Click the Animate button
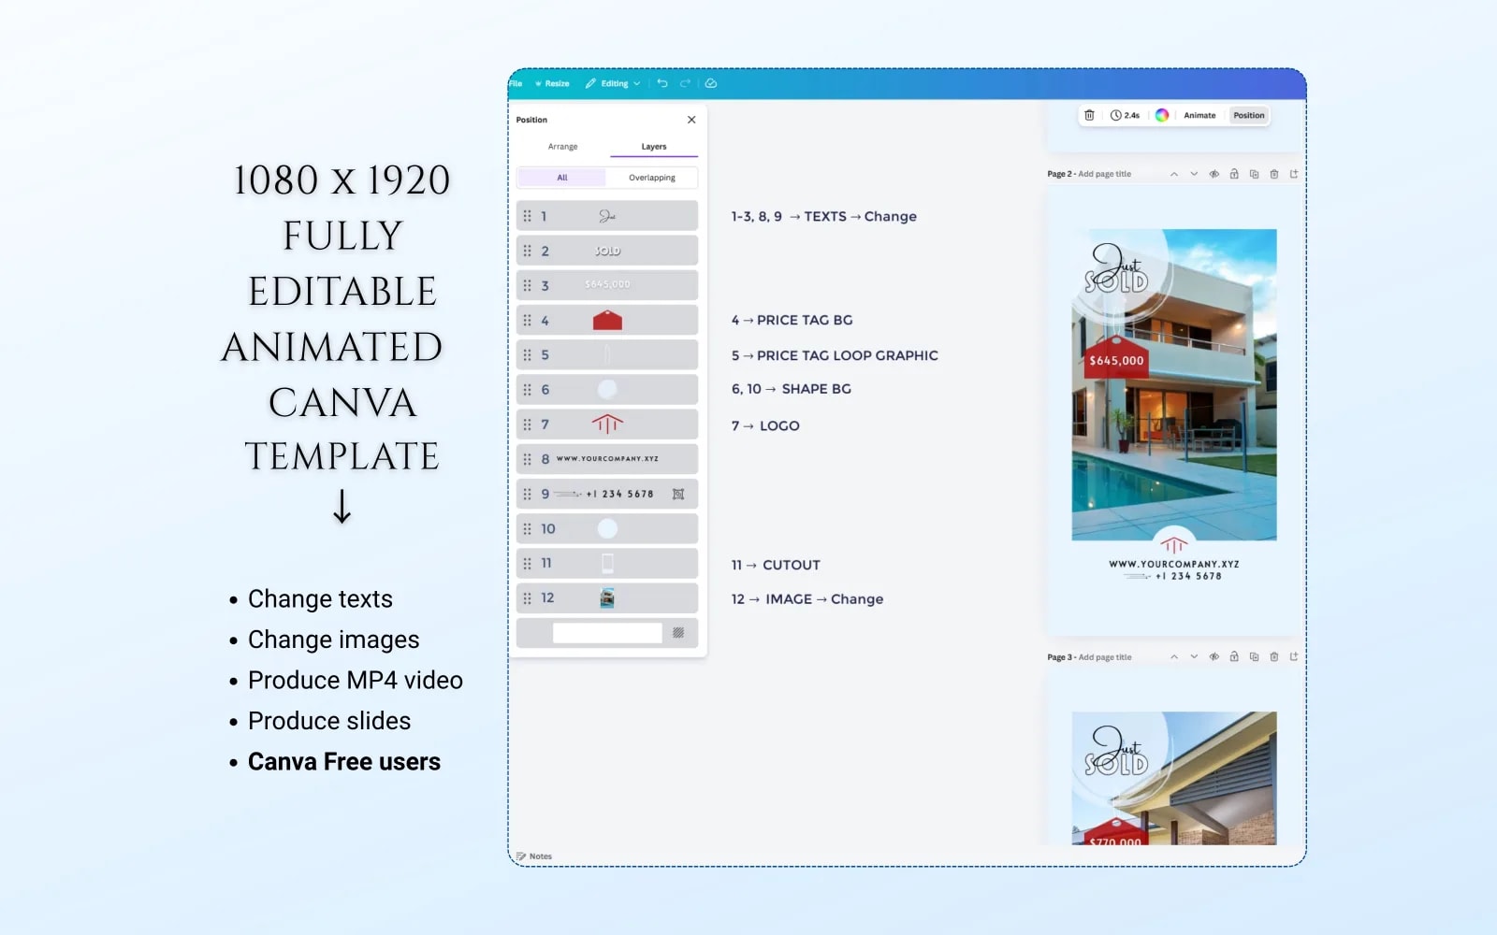Image resolution: width=1497 pixels, height=935 pixels. (1199, 115)
